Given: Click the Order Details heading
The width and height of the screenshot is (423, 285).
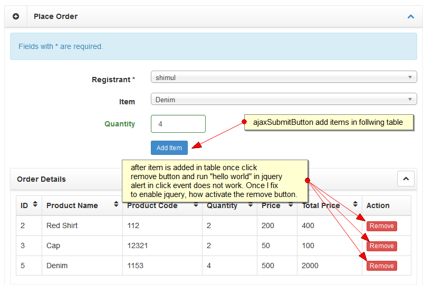Looking at the screenshot, I should point(41,179).
